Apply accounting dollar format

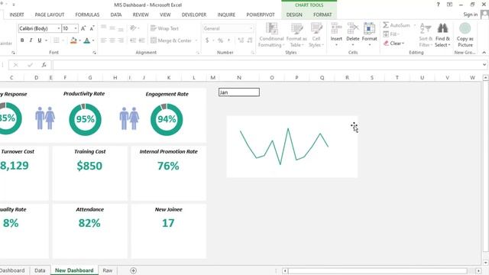[x=207, y=40]
